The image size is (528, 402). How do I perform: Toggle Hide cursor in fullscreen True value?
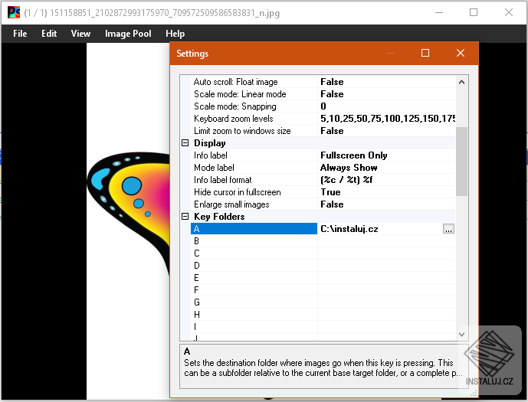386,192
